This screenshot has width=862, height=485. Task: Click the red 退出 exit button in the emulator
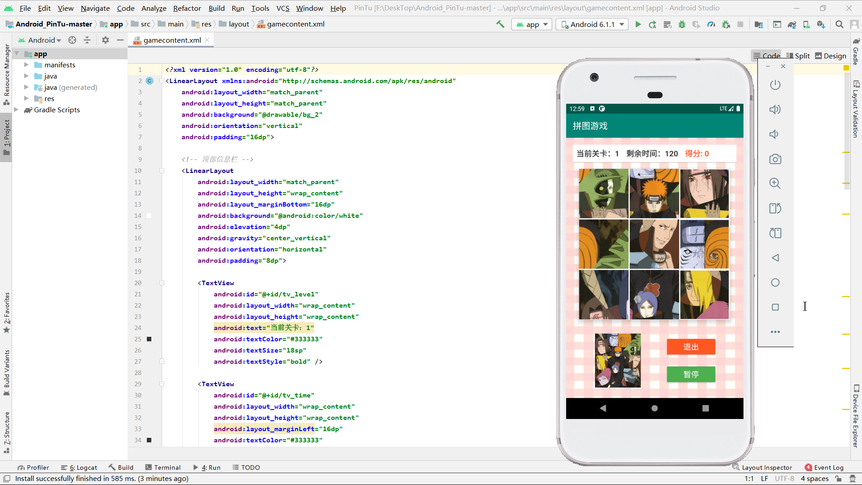tap(691, 347)
